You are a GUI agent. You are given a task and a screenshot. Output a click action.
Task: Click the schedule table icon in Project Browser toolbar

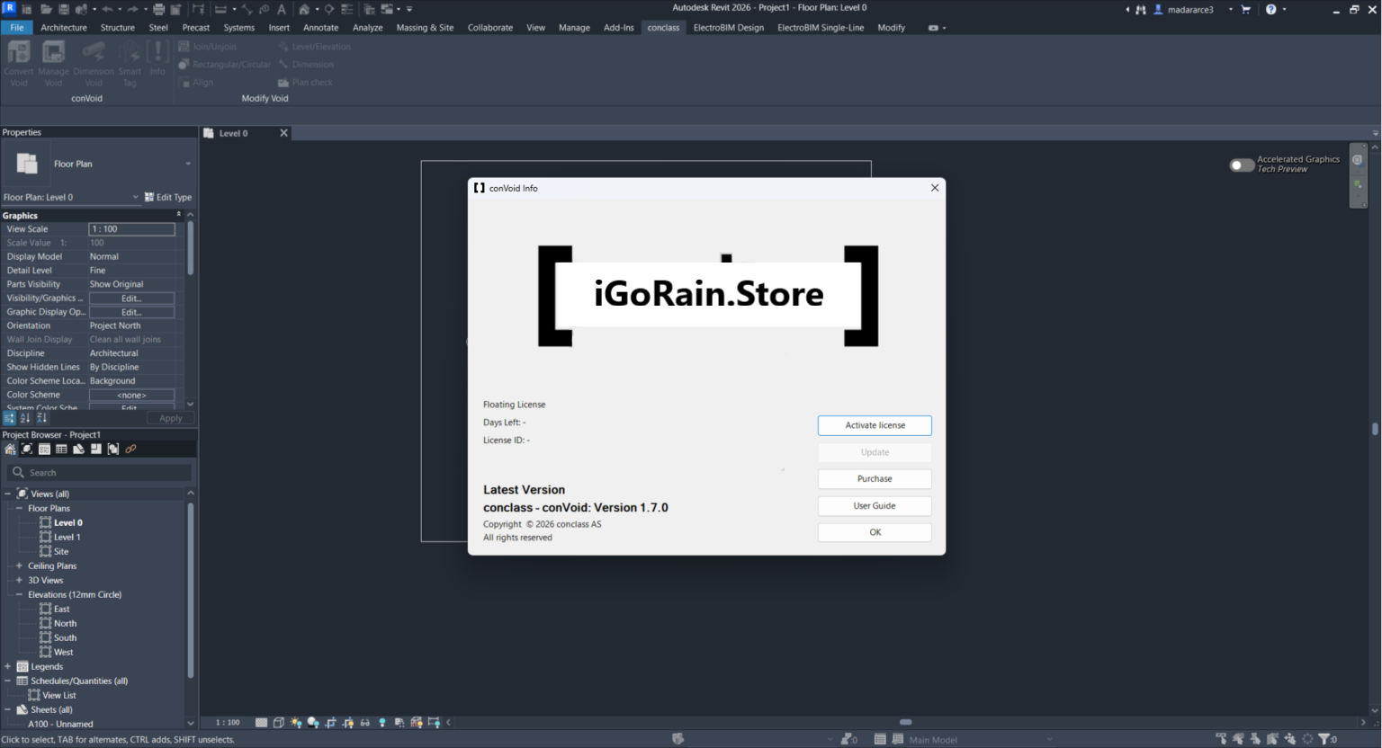coord(61,450)
